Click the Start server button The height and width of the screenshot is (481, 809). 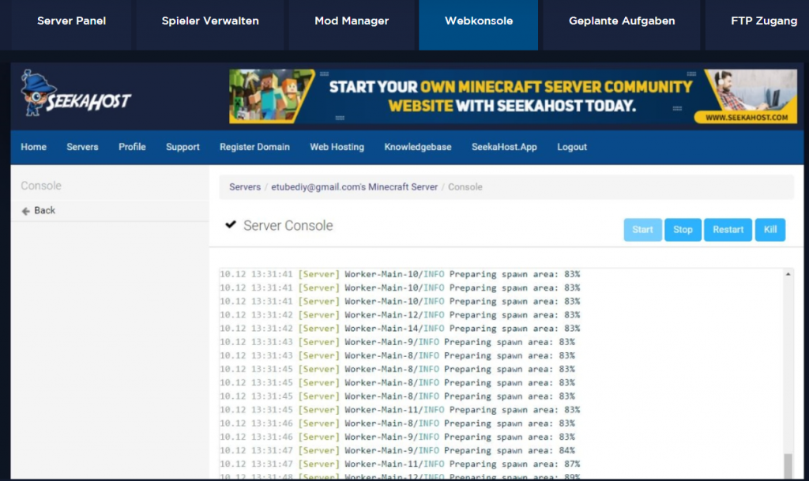tap(642, 230)
